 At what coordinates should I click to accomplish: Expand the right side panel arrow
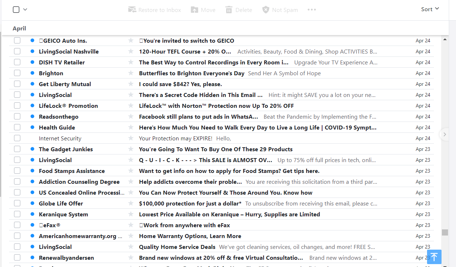coord(445,135)
